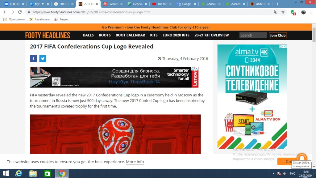
Task: Open the BOOTS menu
Action: pos(105,35)
